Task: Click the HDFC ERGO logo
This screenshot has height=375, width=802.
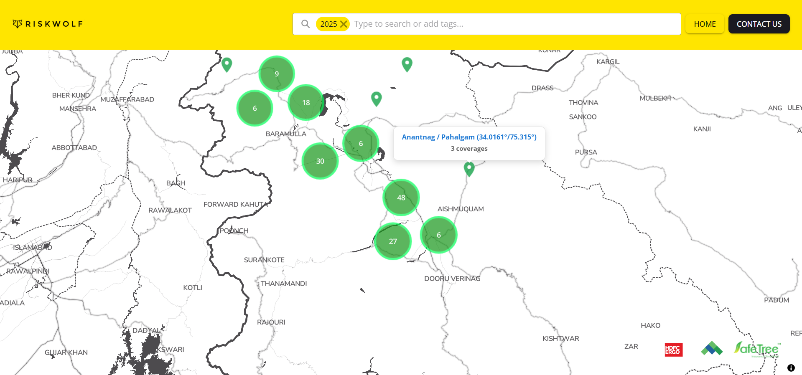Action: (x=673, y=350)
